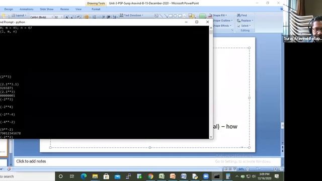This screenshot has height=181, width=322.
Task: Decrease font size with Shrink Font icon
Action: (x=72, y=17)
